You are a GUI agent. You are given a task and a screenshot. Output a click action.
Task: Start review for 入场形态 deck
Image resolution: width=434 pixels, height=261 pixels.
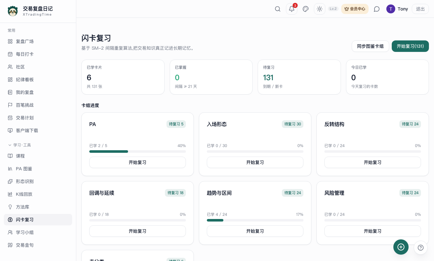tap(255, 162)
